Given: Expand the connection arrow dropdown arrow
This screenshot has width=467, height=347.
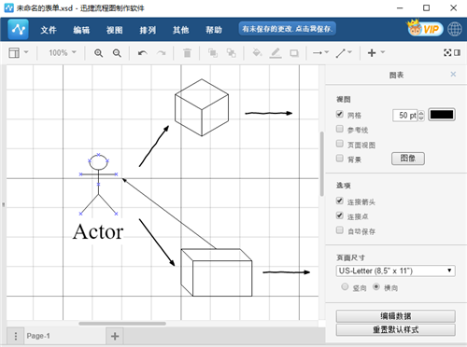Looking at the screenshot, I should [327, 52].
